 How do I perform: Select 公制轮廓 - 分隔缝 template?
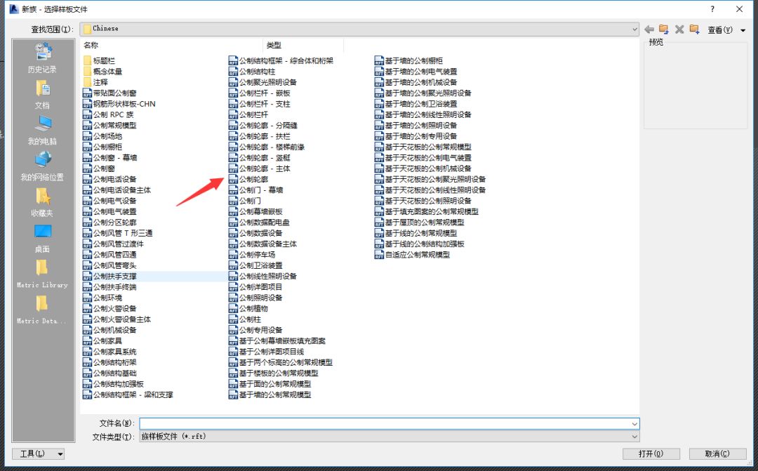point(263,125)
